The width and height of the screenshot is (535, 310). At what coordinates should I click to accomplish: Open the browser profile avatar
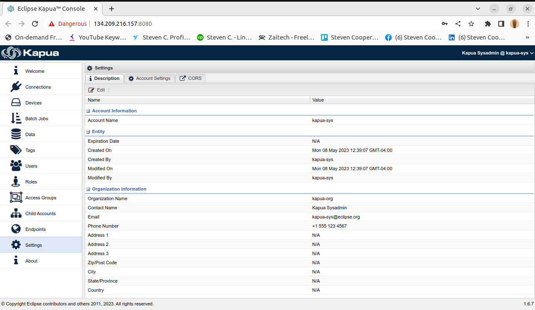point(515,24)
